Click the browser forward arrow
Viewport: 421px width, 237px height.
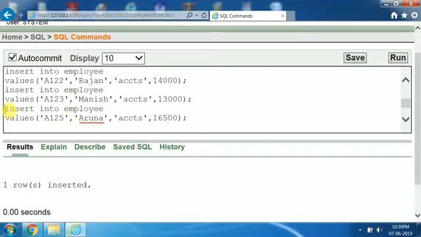pyautogui.click(x=20, y=15)
